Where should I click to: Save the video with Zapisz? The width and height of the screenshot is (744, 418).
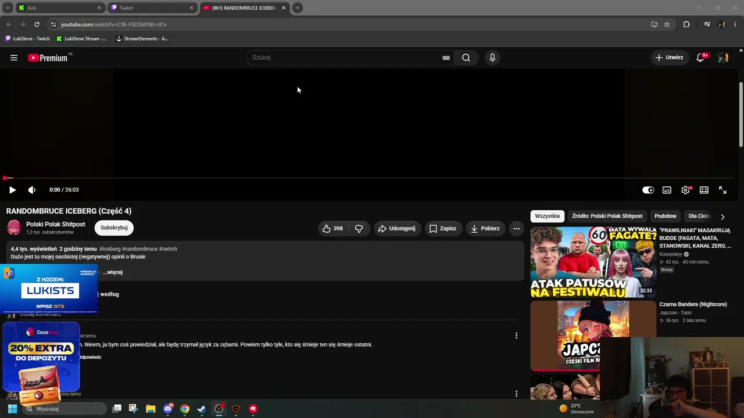click(x=442, y=229)
